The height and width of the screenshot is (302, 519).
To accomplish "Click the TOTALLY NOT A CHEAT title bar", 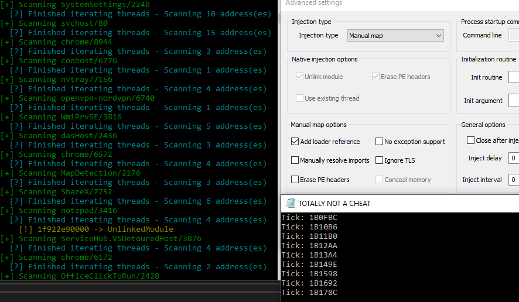I will pyautogui.click(x=400, y=204).
